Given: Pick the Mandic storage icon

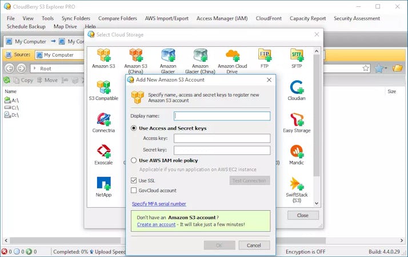Looking at the screenshot, I should (x=297, y=151).
